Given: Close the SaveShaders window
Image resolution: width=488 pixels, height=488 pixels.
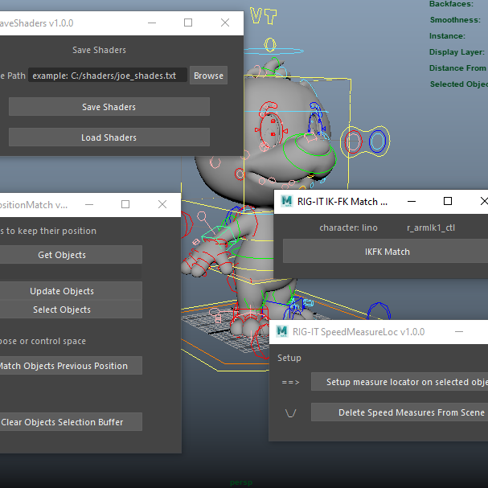Looking at the screenshot, I should coord(225,23).
